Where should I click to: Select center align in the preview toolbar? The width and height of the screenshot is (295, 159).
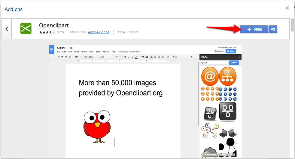tap(155, 57)
